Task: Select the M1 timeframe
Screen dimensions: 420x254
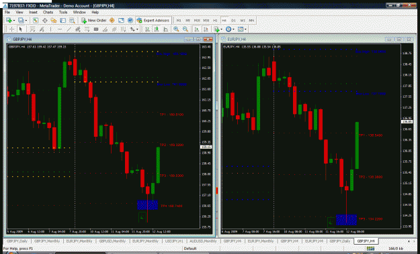Action: point(179,20)
